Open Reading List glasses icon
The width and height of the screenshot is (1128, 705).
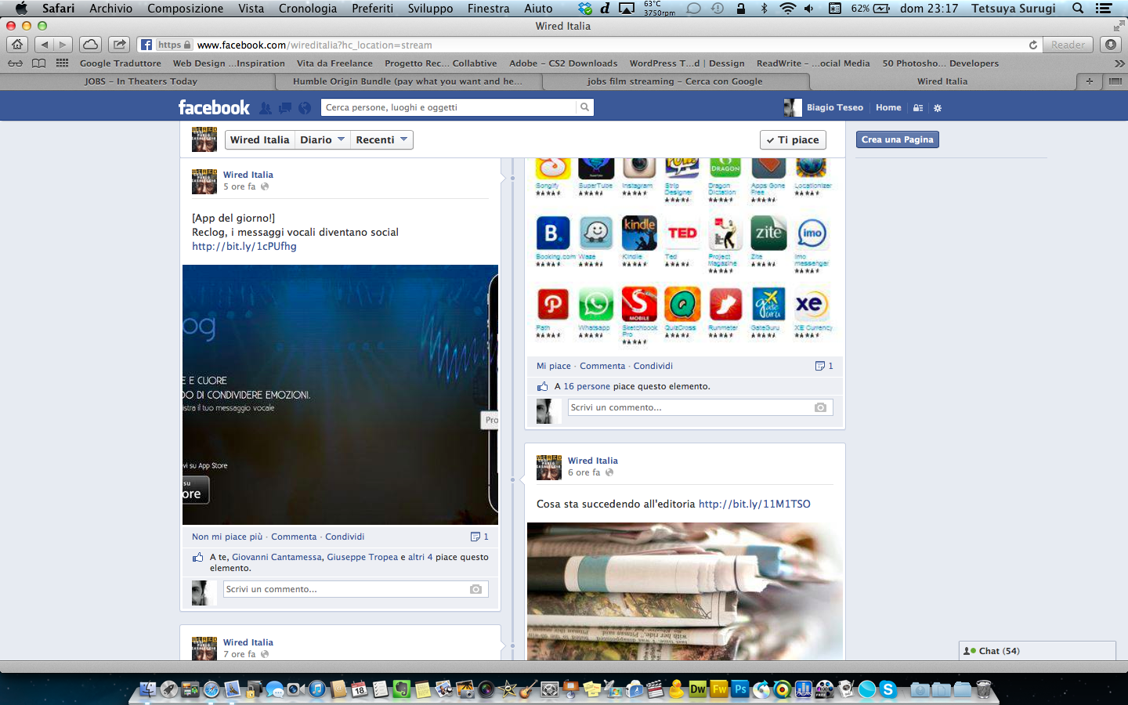coord(15,63)
